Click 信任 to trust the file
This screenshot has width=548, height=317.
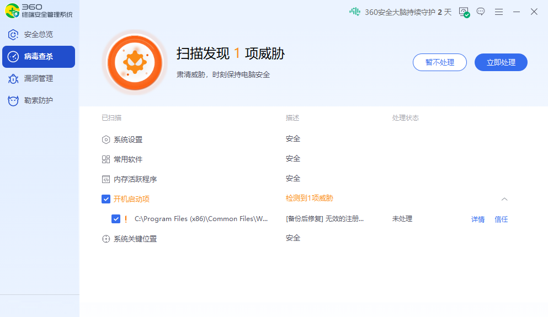[x=501, y=219]
